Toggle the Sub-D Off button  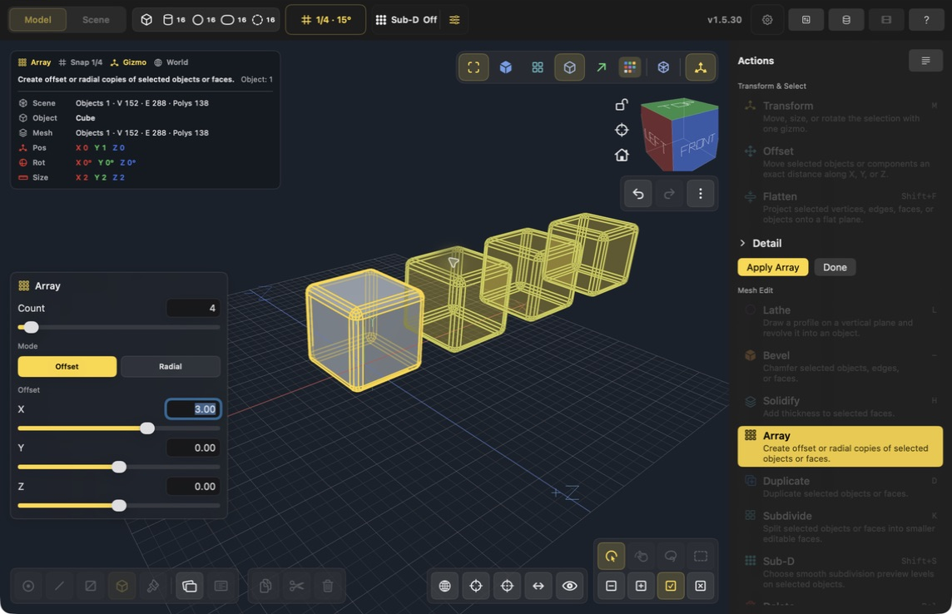pos(406,19)
